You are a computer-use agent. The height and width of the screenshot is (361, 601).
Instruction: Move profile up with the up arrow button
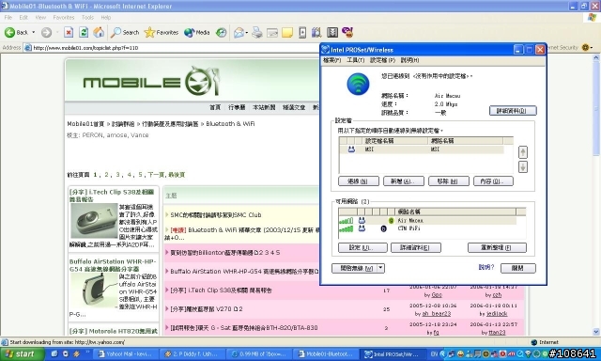pos(523,152)
